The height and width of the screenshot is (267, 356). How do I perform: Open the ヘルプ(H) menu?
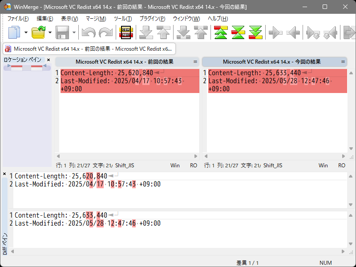click(218, 19)
